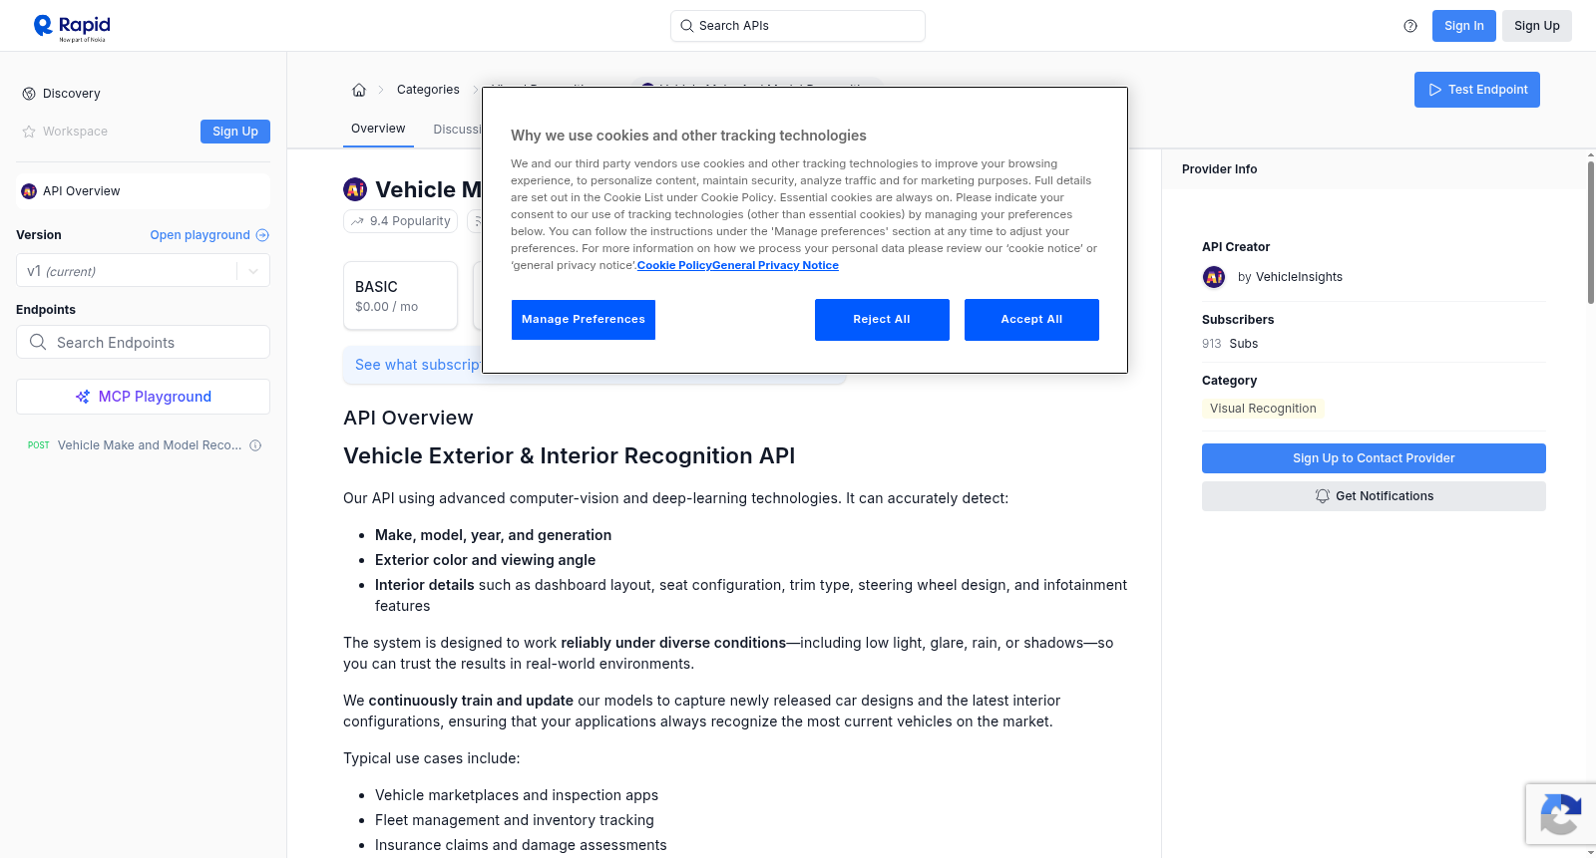Click the header Sign Up button
Screen dimensions: 1596x858
[1537, 26]
